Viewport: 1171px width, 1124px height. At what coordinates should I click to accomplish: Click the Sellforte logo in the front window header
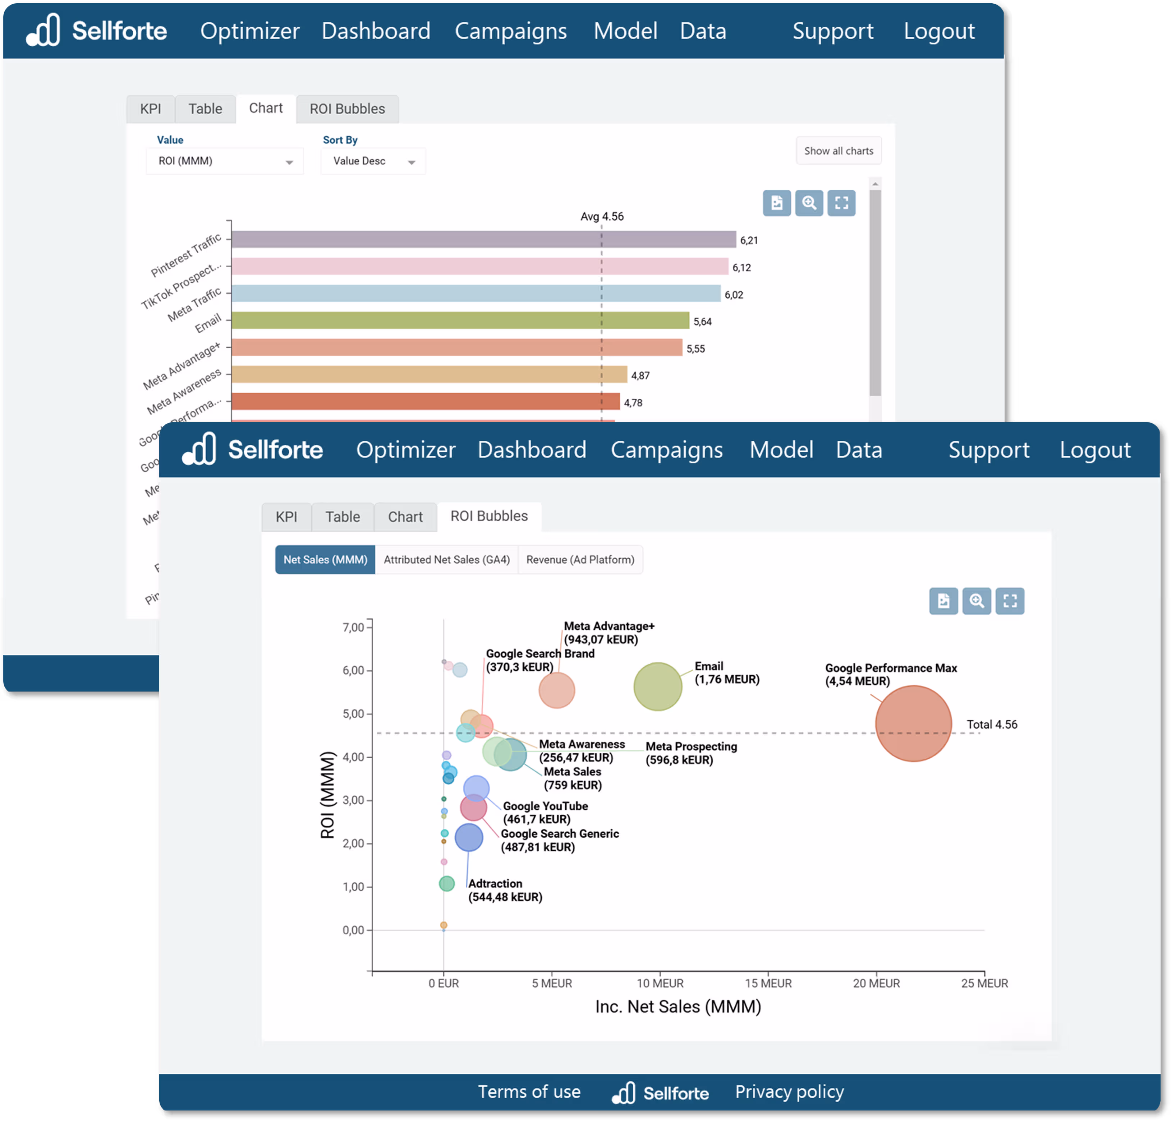point(252,449)
